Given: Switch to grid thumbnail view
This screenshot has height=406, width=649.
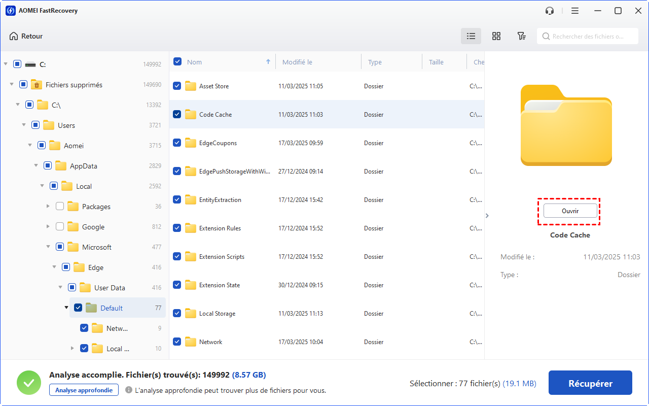Looking at the screenshot, I should click(496, 36).
